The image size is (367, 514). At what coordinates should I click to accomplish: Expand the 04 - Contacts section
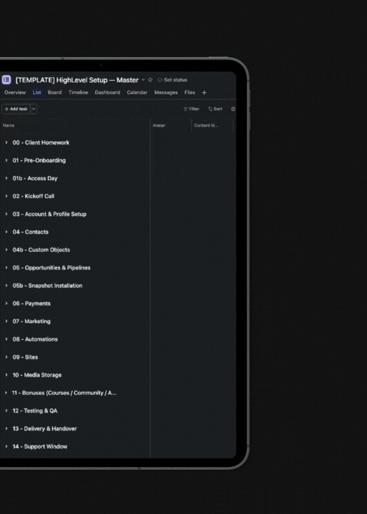(x=6, y=232)
